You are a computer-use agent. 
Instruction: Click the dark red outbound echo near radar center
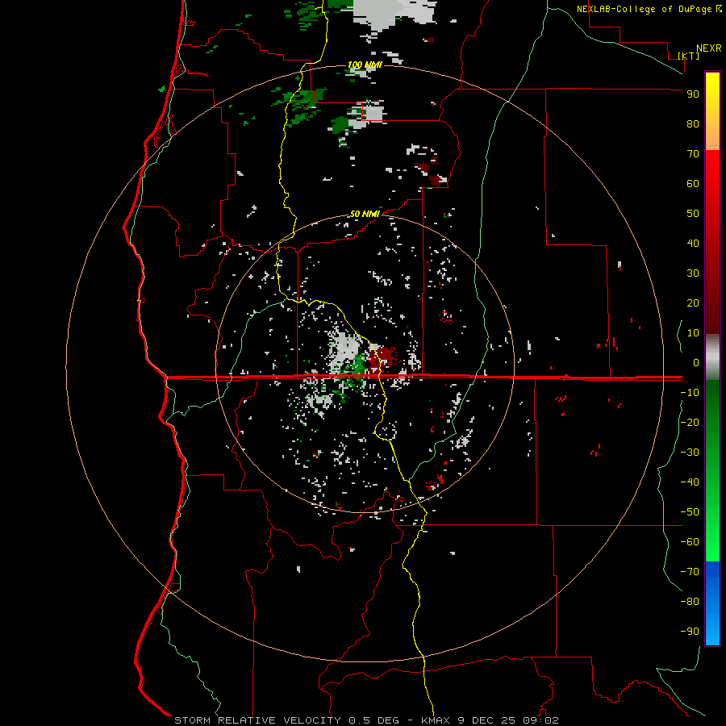[382, 357]
